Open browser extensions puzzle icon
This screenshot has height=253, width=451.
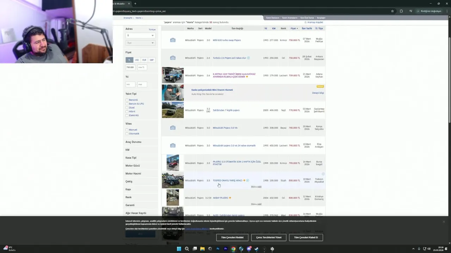(401, 11)
